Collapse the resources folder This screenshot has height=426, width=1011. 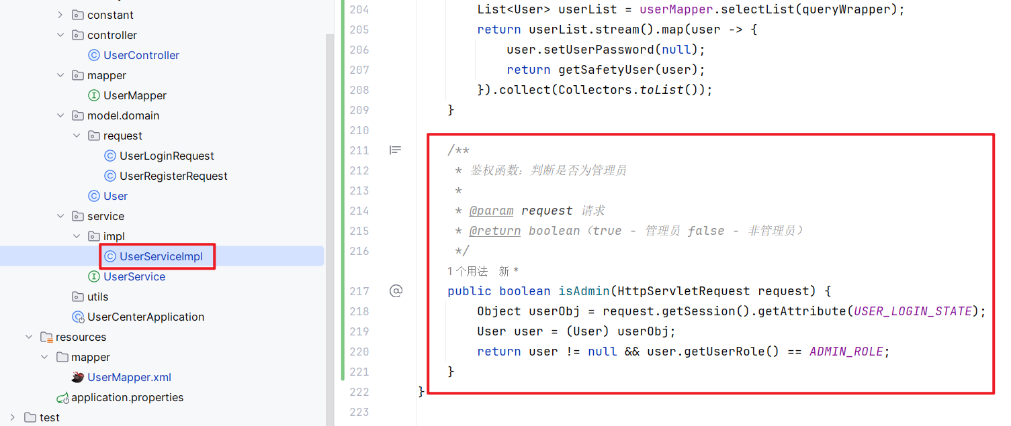[x=28, y=337]
